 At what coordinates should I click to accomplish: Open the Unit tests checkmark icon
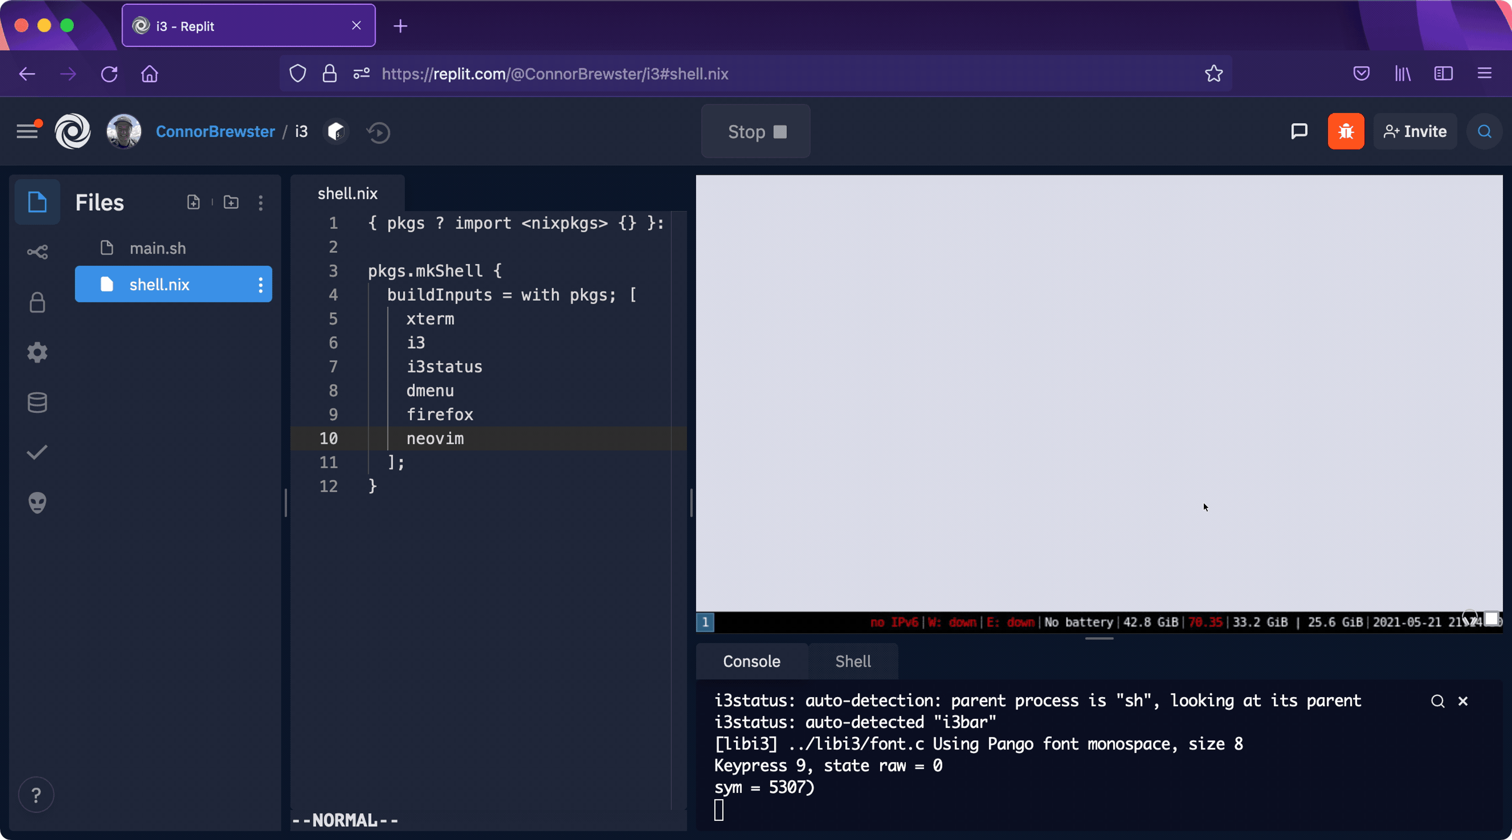37,452
